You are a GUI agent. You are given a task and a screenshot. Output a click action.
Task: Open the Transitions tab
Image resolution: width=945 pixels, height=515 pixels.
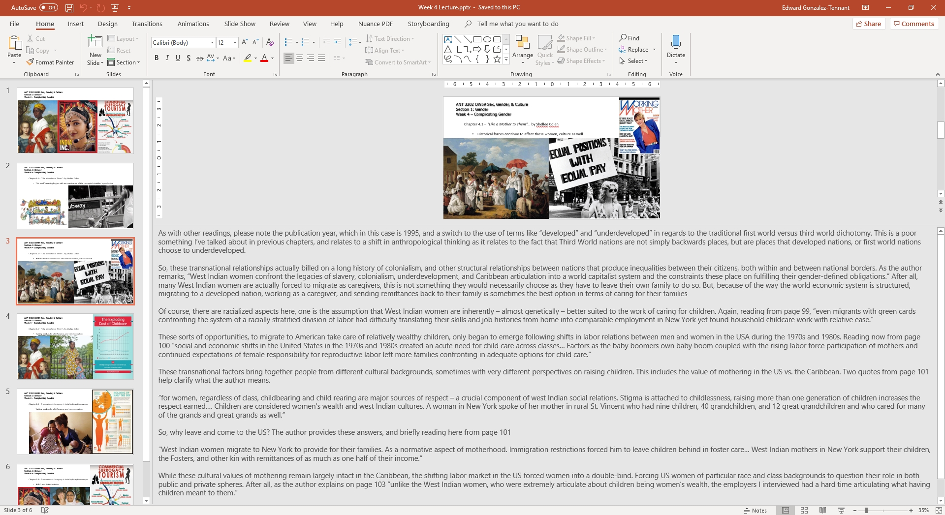point(147,24)
